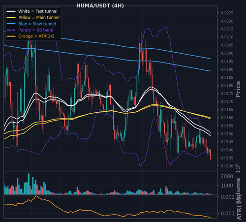Viewport: 246px width, 222px height.
Task: Click the 0.0195 price axis label
Action: pyautogui.click(x=227, y=61)
